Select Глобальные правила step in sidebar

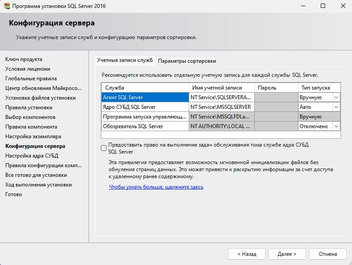point(31,79)
